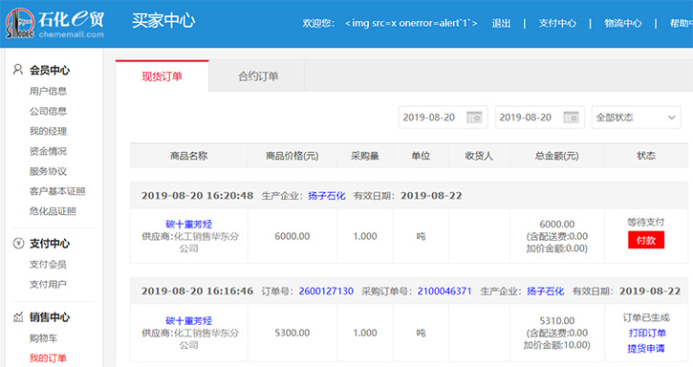Click the red 付款 button

tap(646, 240)
